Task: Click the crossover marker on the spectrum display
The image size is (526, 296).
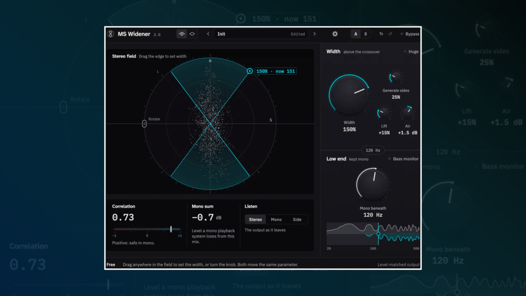Action: [x=379, y=234]
